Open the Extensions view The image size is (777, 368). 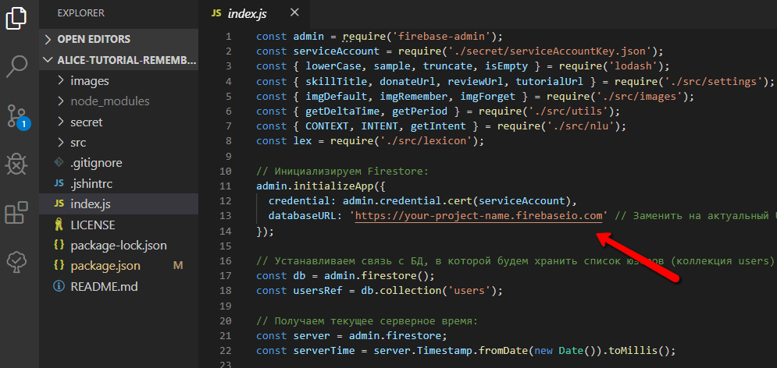click(x=16, y=213)
